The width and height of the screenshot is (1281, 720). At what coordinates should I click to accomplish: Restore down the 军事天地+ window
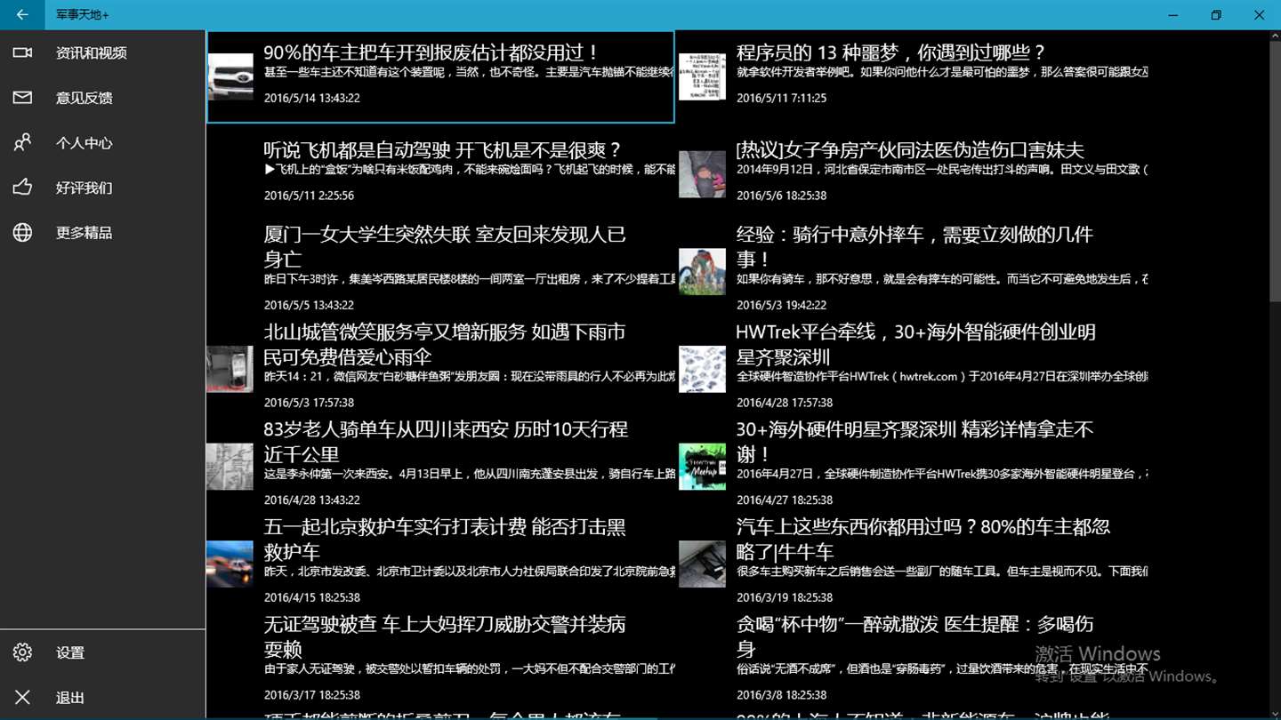(1216, 15)
